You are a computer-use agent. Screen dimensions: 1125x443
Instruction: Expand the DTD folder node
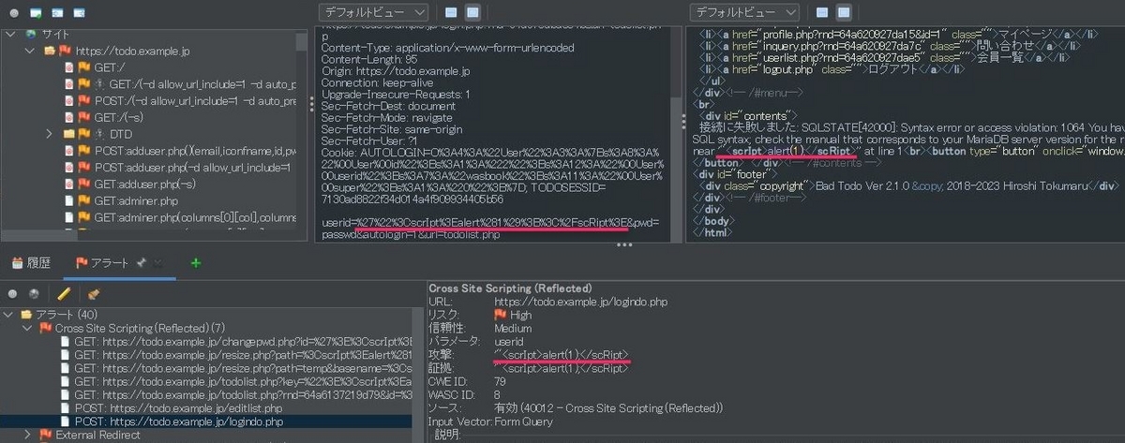coord(49,134)
